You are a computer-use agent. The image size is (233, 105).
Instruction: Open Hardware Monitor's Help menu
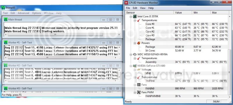(x=151, y=8)
